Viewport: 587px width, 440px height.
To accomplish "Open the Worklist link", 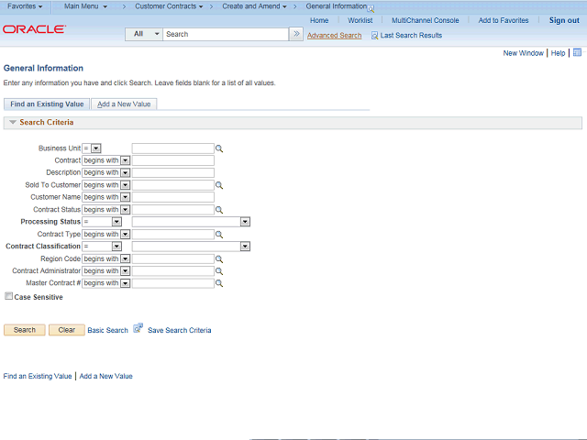I will click(x=360, y=20).
